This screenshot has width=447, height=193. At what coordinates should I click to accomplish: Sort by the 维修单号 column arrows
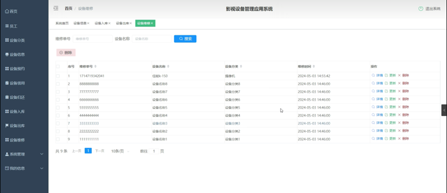click(x=96, y=66)
